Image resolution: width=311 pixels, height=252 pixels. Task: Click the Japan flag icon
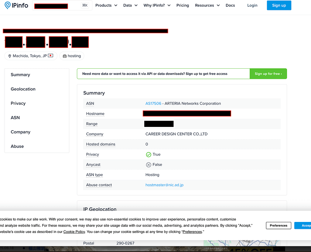pos(51,56)
